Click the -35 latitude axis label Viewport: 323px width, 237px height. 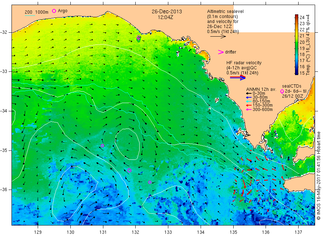4,150
